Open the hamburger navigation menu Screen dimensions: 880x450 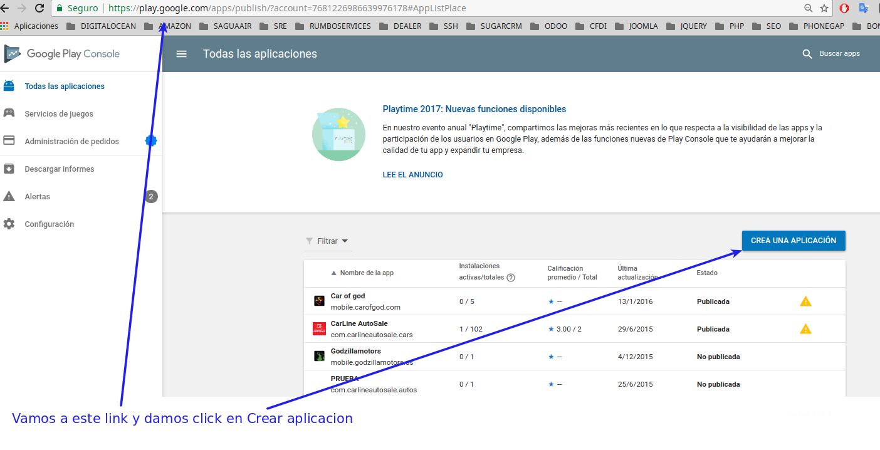[182, 54]
